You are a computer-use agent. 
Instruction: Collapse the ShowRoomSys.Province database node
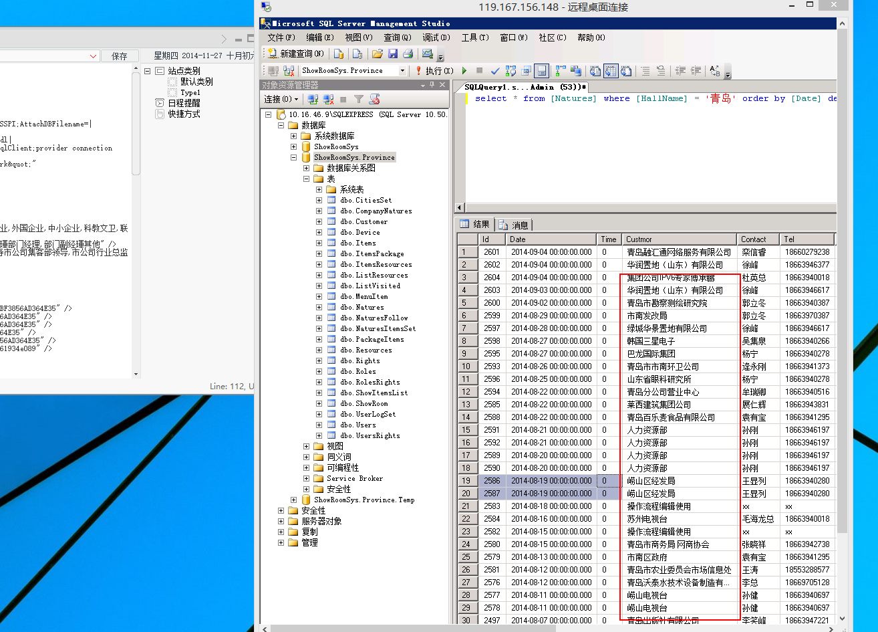tap(293, 157)
